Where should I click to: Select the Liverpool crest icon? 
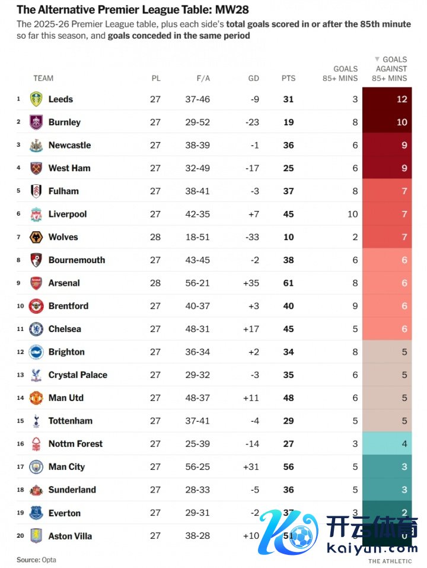click(x=36, y=214)
